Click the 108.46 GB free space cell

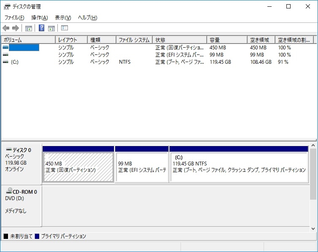click(x=261, y=62)
